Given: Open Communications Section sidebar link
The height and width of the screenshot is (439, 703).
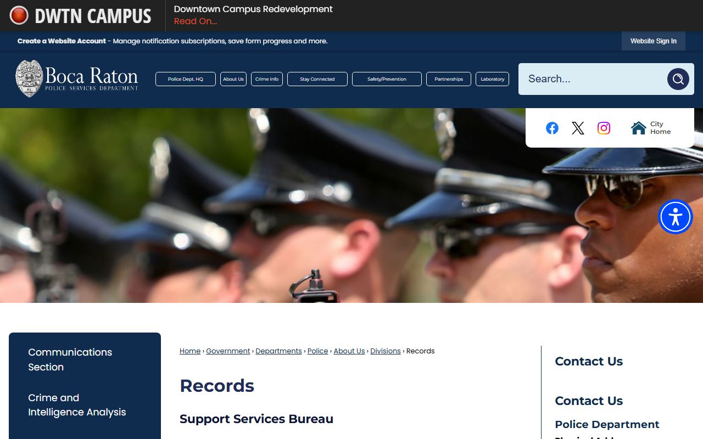Looking at the screenshot, I should (70, 359).
